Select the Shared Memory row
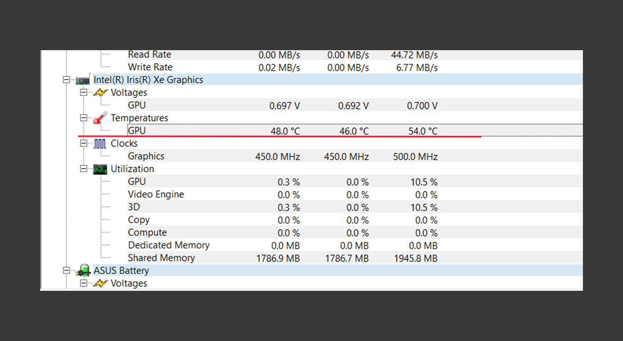 [x=355, y=258]
